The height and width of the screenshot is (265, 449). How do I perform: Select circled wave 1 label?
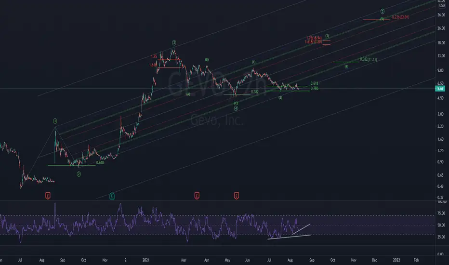pyautogui.click(x=55, y=121)
